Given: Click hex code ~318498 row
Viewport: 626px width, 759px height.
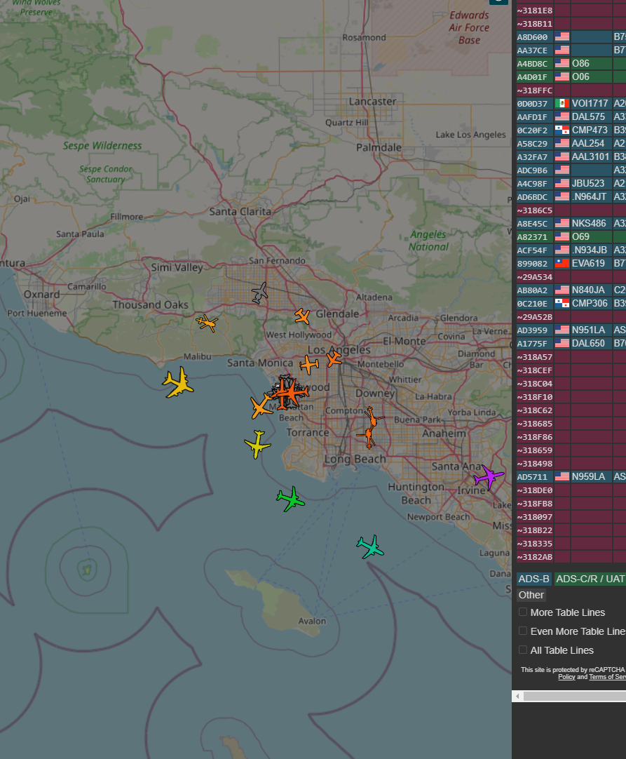Looking at the screenshot, I should click(x=535, y=463).
